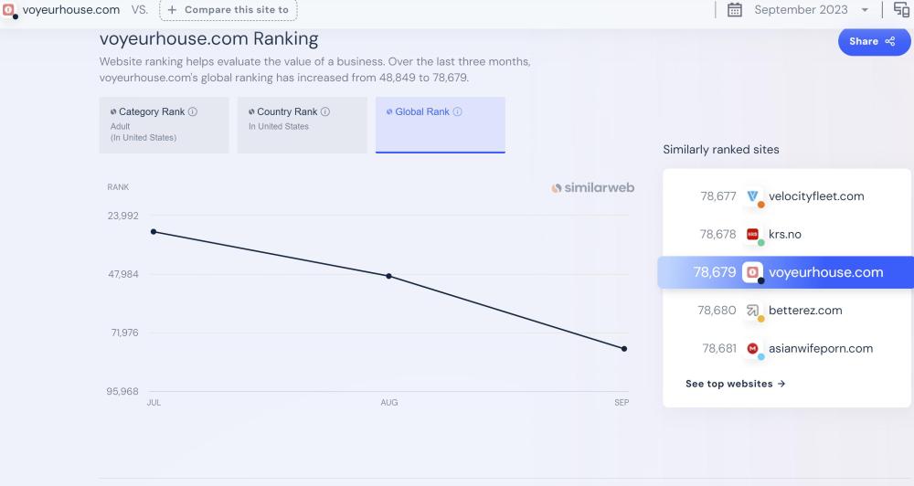
Task: Click the krs.no red favicon icon
Action: pos(752,235)
